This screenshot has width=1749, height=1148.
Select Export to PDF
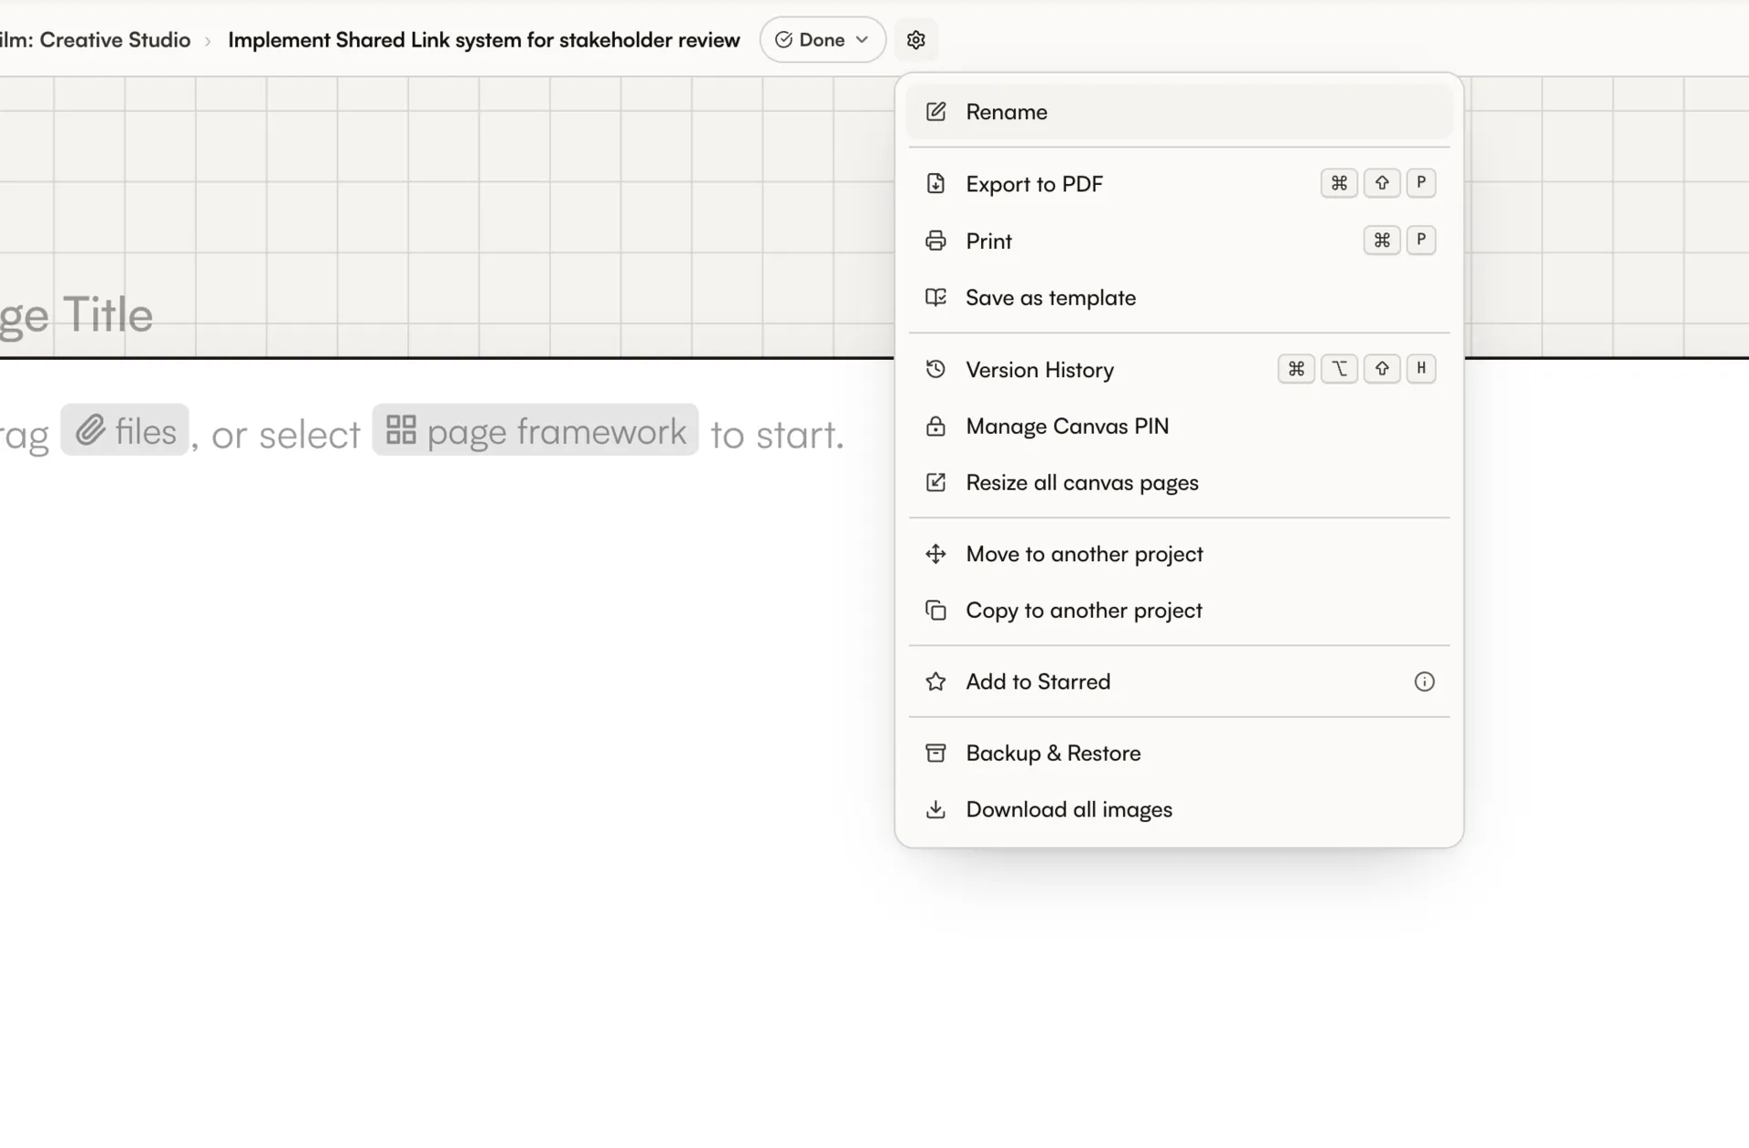(1179, 184)
